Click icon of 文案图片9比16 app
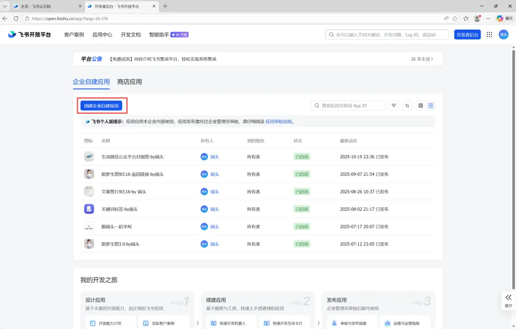The width and height of the screenshot is (516, 329). pos(89,191)
